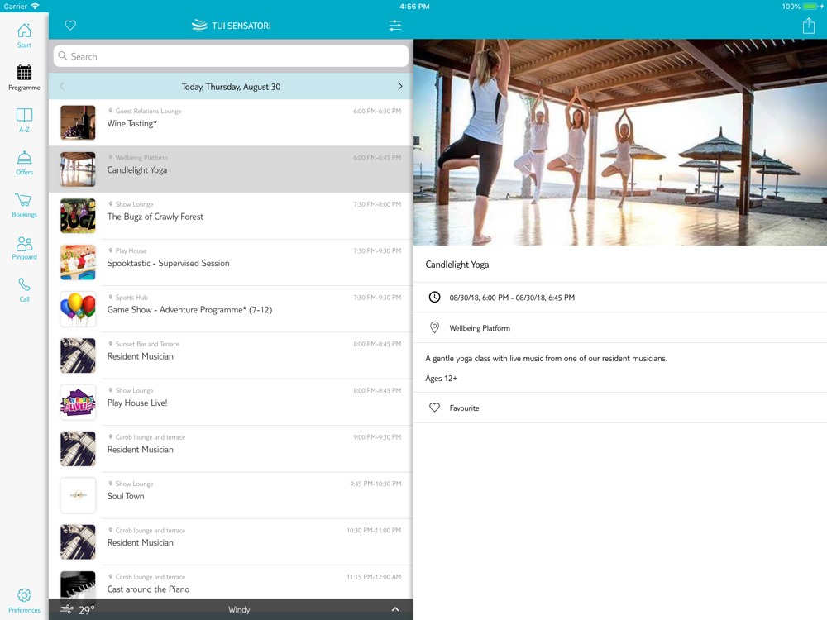Expand the weather bar chevron
Screen dimensions: 827x620
point(394,609)
